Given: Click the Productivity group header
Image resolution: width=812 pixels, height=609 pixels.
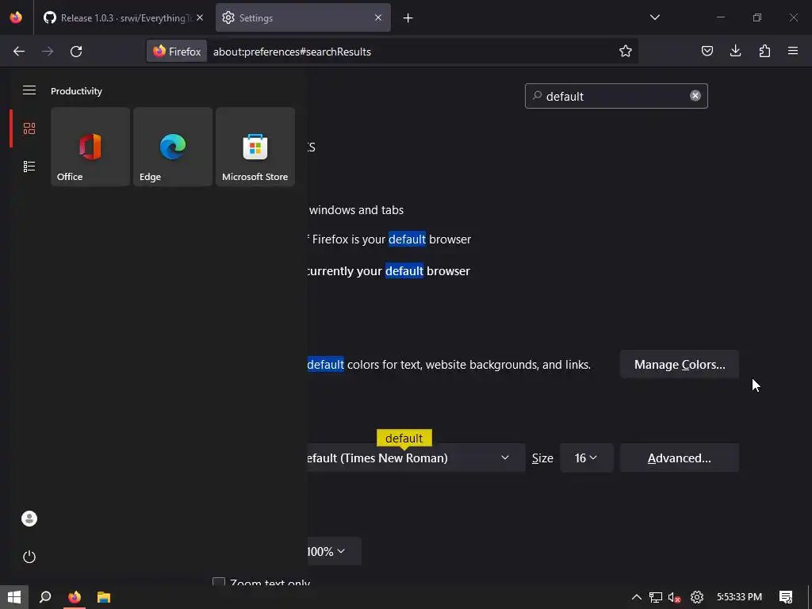Looking at the screenshot, I should [76, 91].
